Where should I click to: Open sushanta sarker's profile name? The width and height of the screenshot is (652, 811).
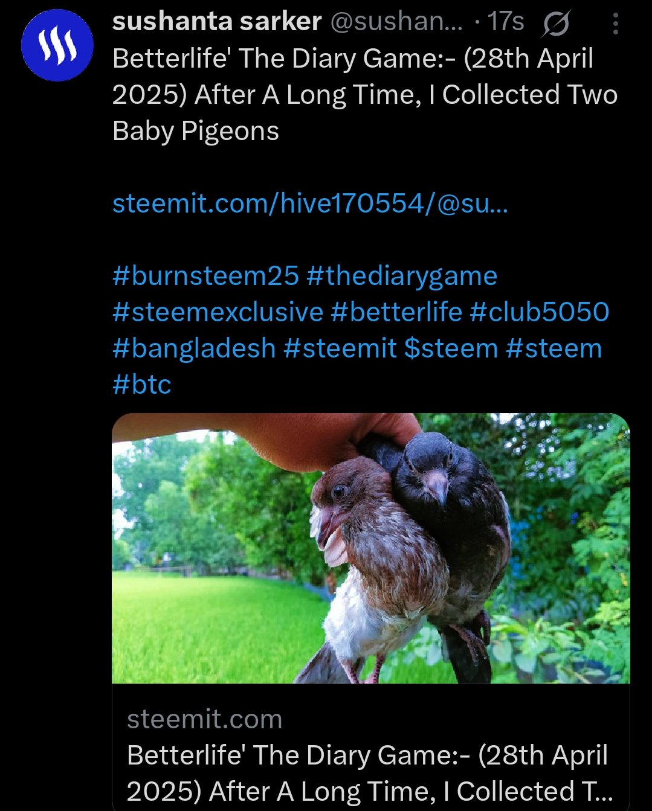tap(217, 22)
